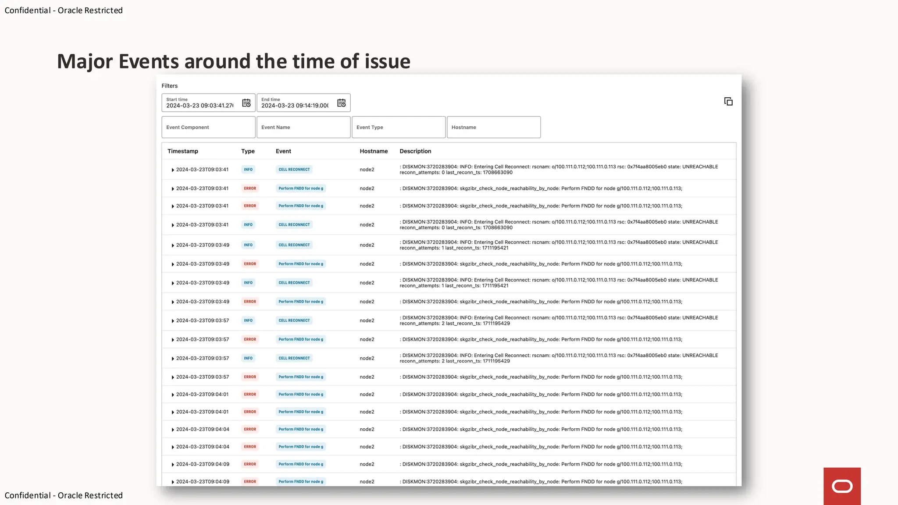Click the ERROR badge in the first 09:04:01 row
Screen dimensions: 898x505
click(250, 395)
